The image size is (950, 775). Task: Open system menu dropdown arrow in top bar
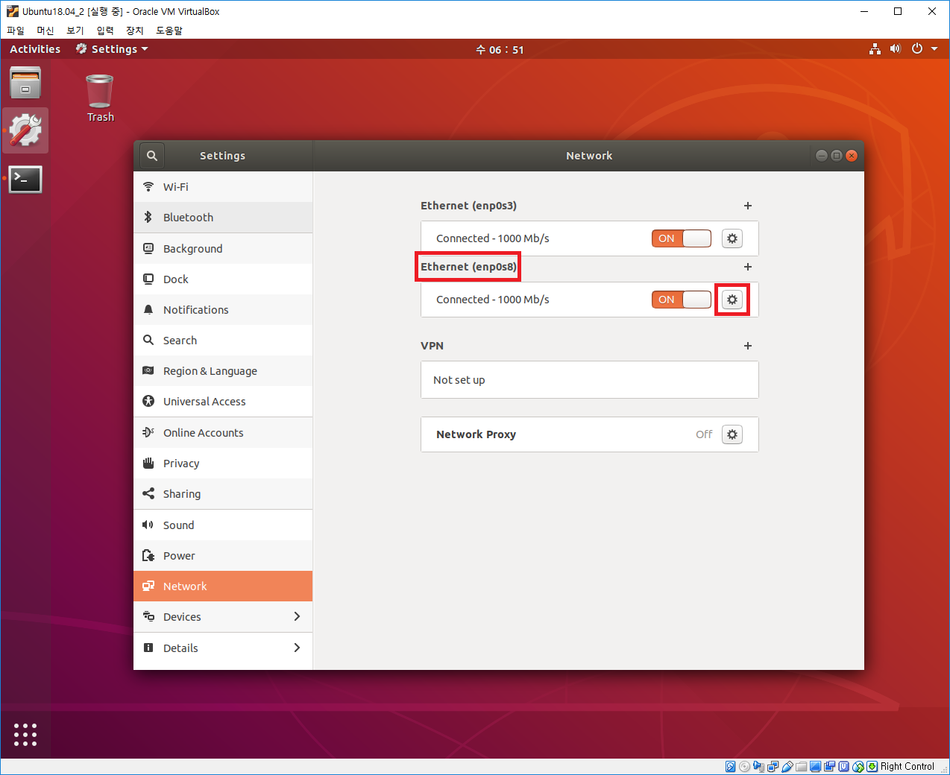(x=934, y=49)
